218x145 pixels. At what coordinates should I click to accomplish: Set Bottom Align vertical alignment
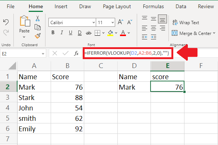point(162,19)
